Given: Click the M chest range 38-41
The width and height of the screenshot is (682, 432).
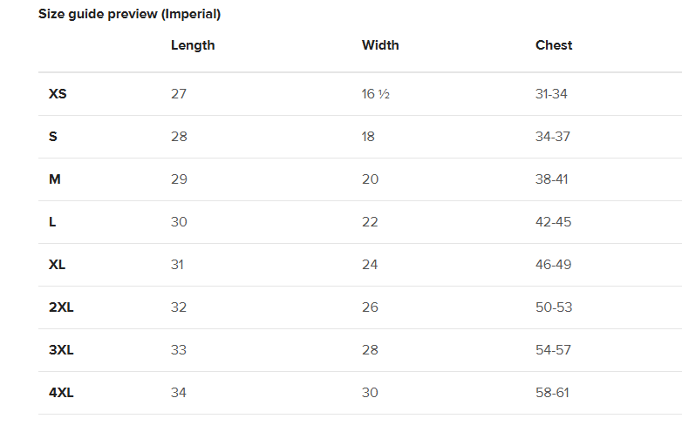Looking at the screenshot, I should pyautogui.click(x=553, y=179).
